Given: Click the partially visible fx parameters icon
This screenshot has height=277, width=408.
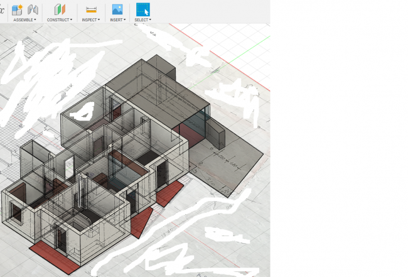Looking at the screenshot, I should pos(2,9).
